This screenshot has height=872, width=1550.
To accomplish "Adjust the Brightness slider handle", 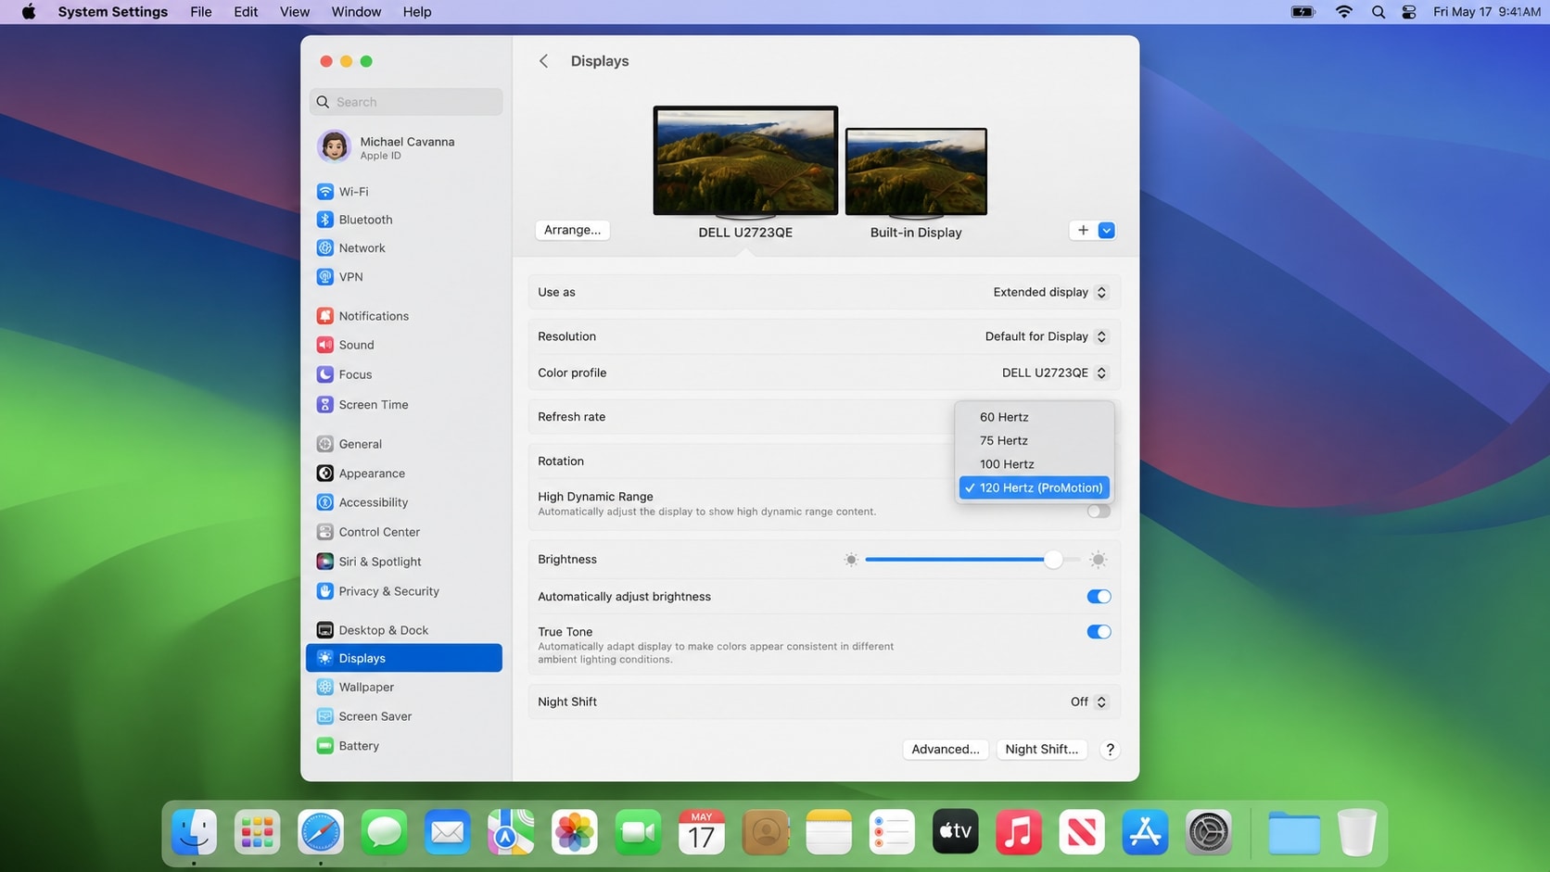I will point(1053,560).
